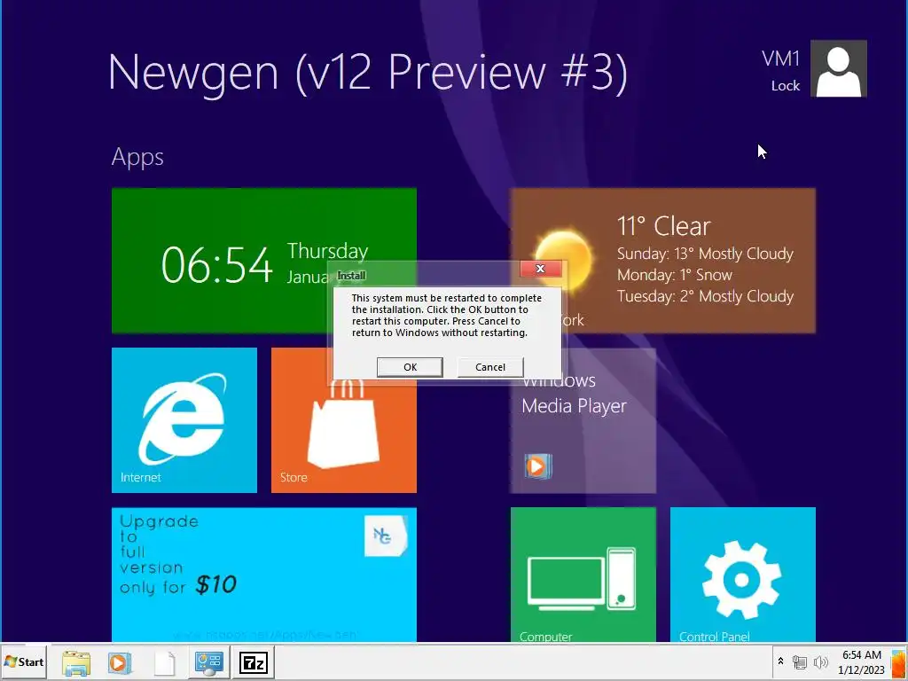Launch Windows Media Player from the taskbar
Image resolution: width=908 pixels, height=681 pixels.
[x=120, y=662]
